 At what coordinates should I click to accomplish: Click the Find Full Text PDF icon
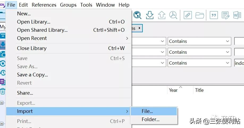coord(174,15)
